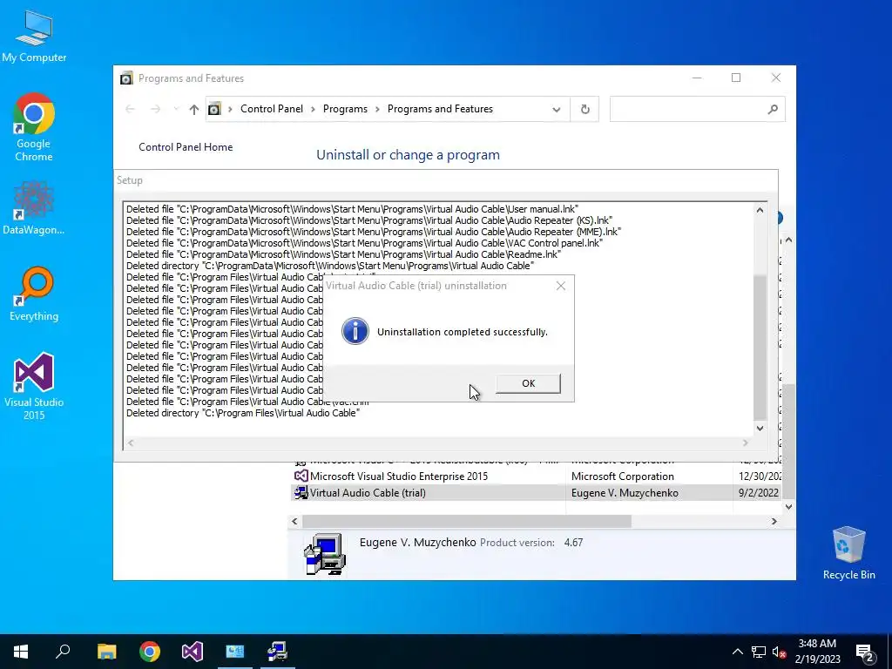Click product version 4.67 in details pane
The image size is (892, 669).
tap(573, 543)
